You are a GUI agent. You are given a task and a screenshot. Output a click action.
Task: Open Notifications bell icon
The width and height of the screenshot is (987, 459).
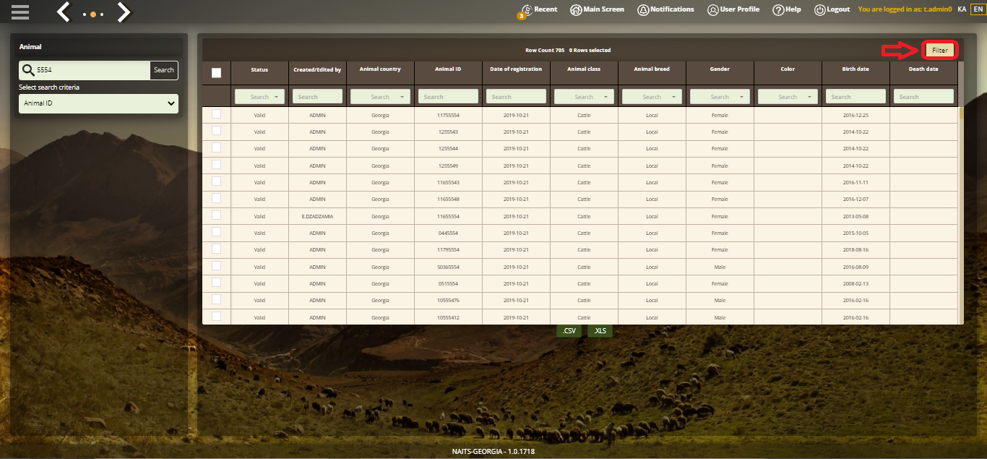[x=642, y=10]
